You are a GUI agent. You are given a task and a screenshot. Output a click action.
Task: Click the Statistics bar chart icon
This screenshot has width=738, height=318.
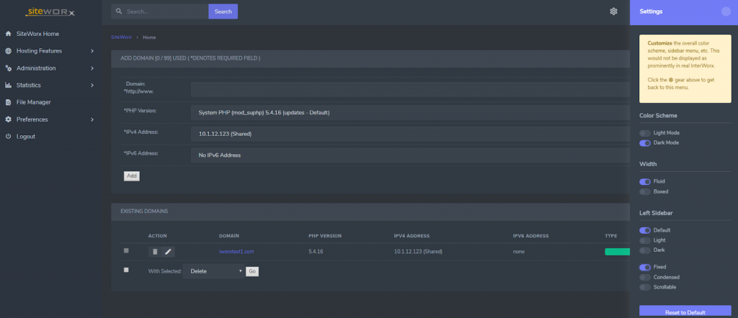coord(8,85)
